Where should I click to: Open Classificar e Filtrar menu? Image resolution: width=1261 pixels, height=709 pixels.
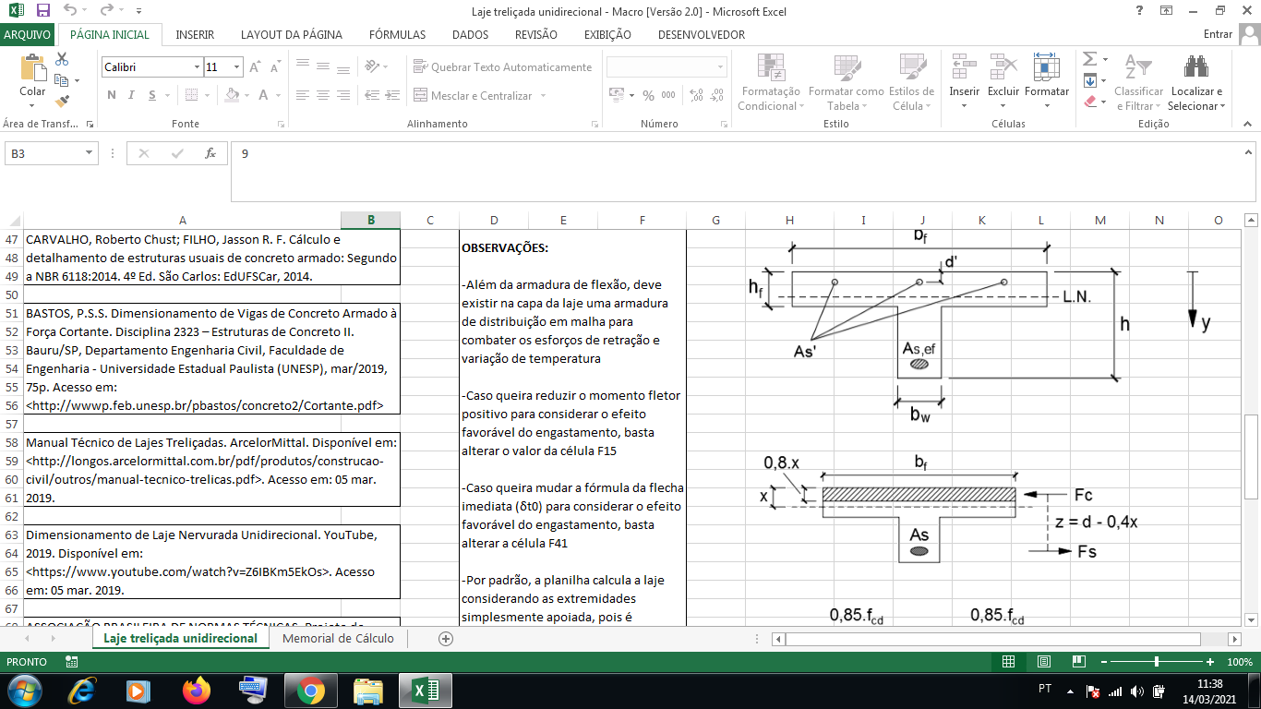click(x=1138, y=81)
